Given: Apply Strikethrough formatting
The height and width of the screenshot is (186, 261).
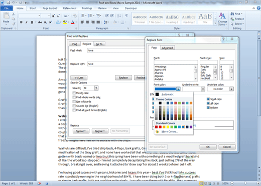Looking at the screenshot, I should 40,22.
